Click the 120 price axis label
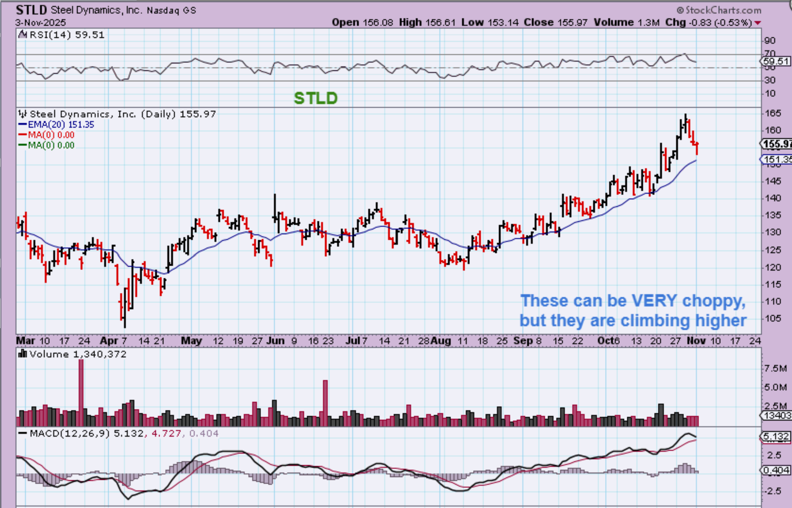The height and width of the screenshot is (508, 792). (773, 267)
